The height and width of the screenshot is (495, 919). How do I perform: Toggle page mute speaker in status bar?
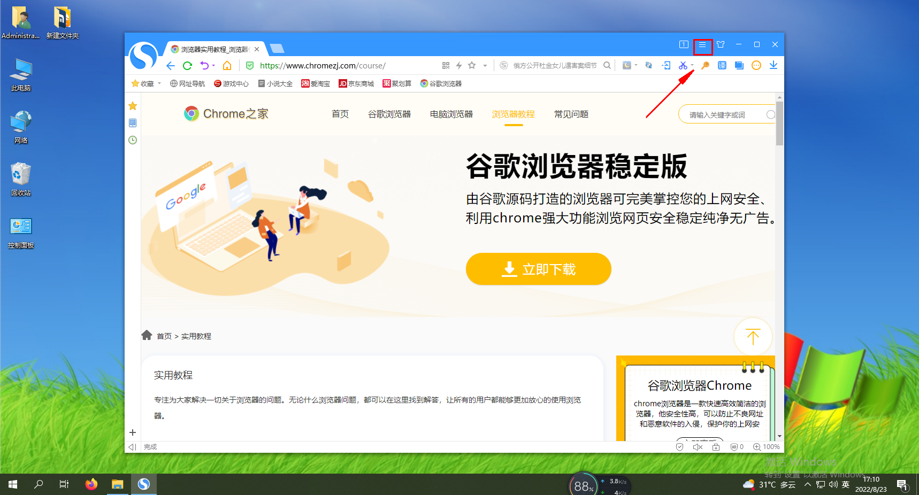tap(698, 447)
